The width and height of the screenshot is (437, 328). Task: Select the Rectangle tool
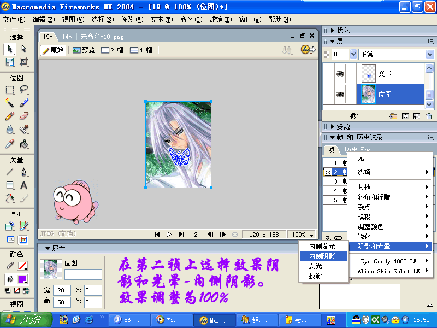click(10, 185)
